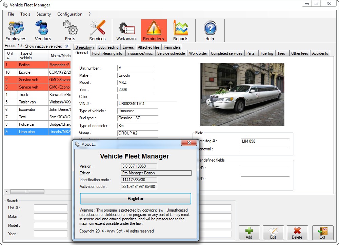Viewport: 339px width, 245px height.
Task: Open the Employees section
Action: click(16, 31)
